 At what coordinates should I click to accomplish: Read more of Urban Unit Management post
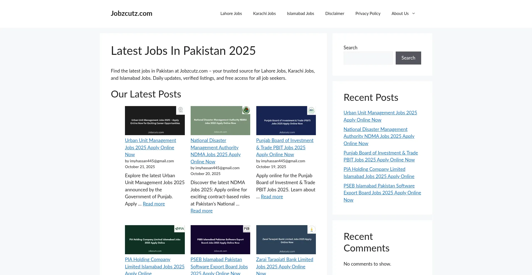[x=154, y=204]
